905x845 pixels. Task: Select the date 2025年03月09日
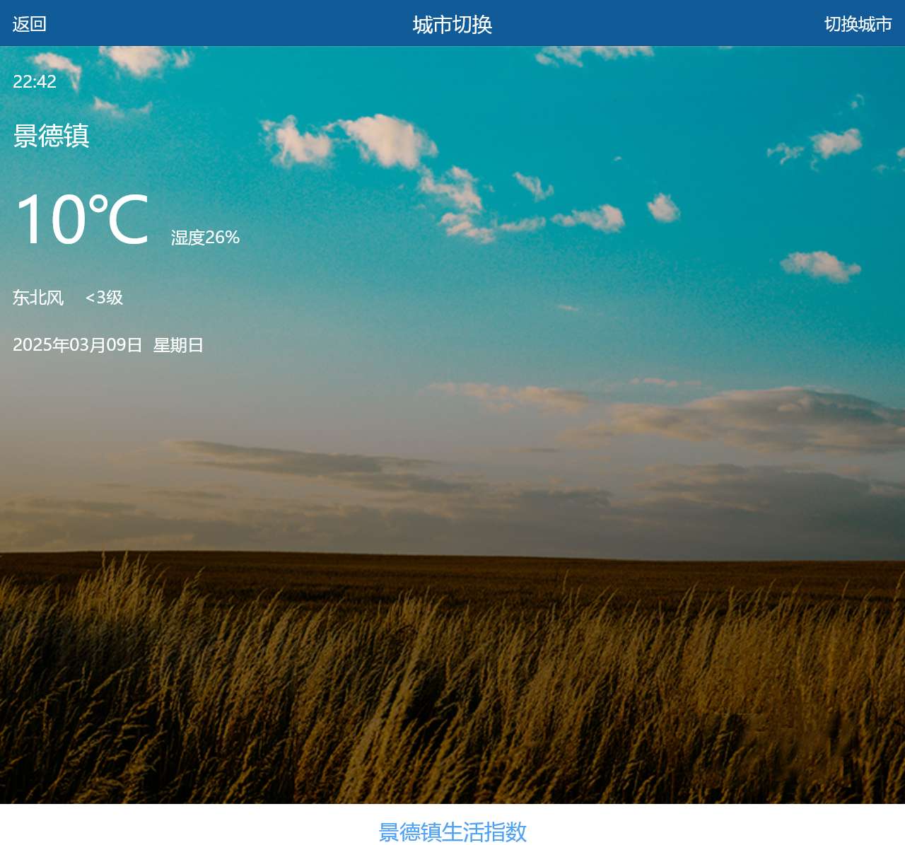coord(78,346)
